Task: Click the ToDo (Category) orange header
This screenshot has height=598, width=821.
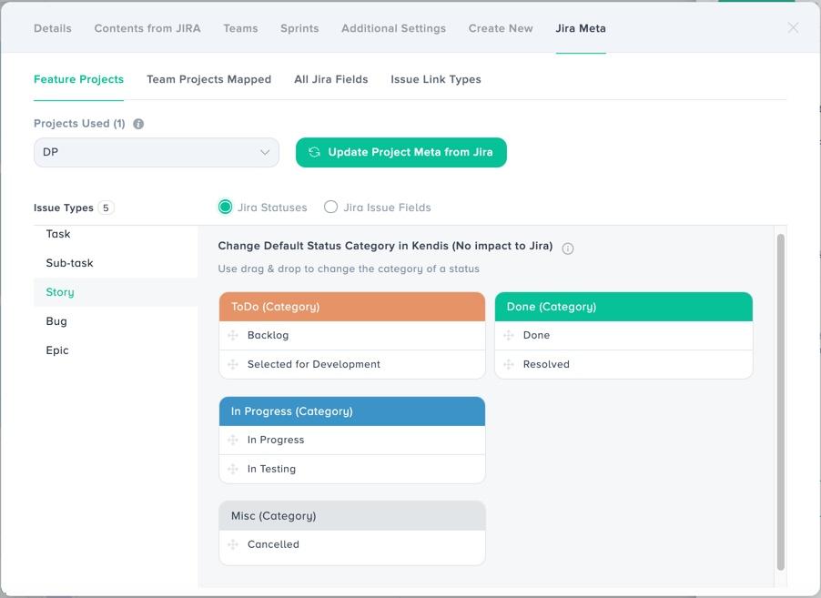Action: (352, 307)
